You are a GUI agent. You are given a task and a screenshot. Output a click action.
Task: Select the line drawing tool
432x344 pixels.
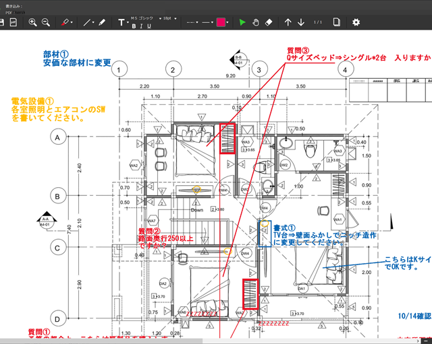tap(87, 22)
